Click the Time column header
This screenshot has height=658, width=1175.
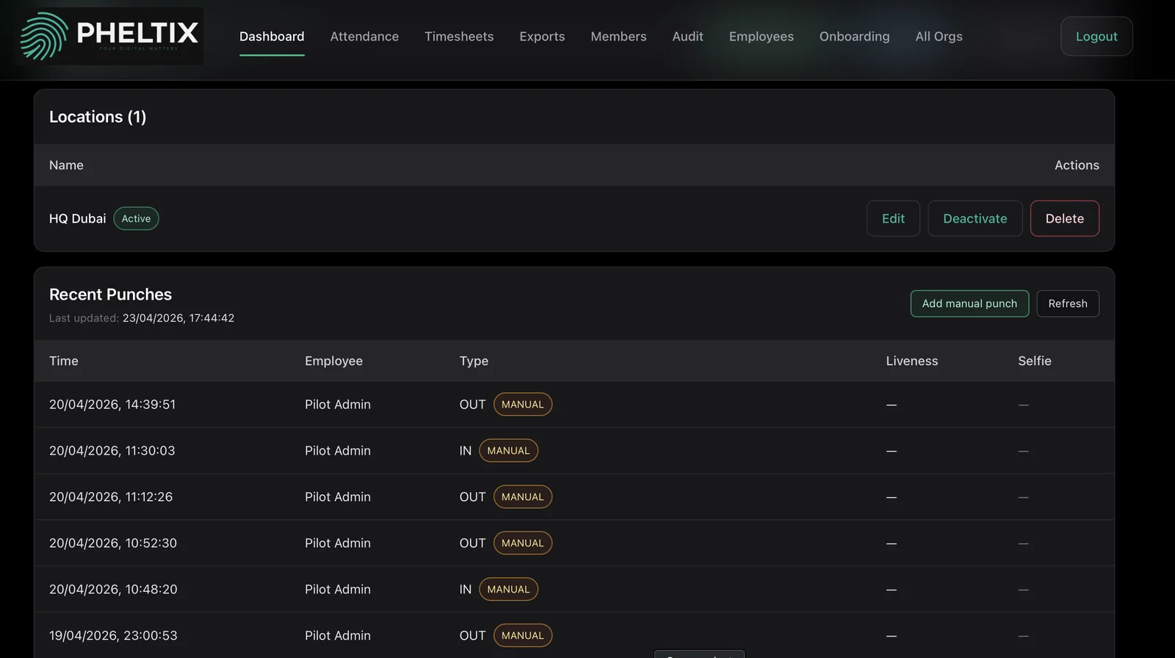point(64,361)
